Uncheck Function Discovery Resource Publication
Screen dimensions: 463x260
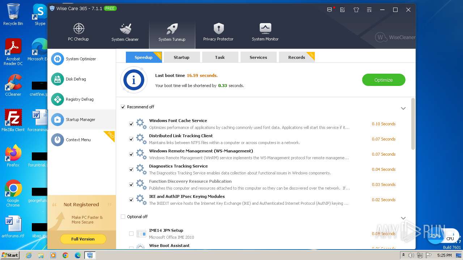pyautogui.click(x=131, y=185)
